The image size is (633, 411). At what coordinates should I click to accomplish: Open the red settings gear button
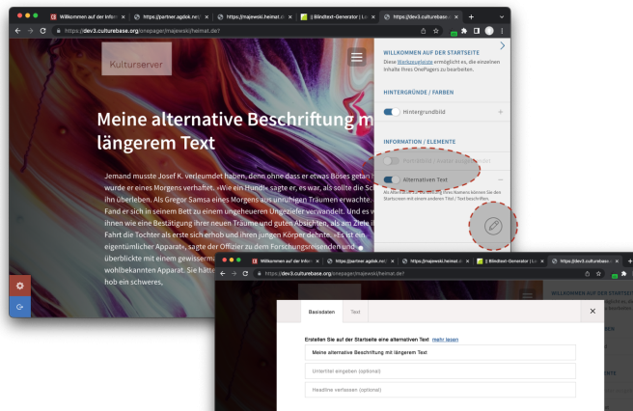point(20,286)
